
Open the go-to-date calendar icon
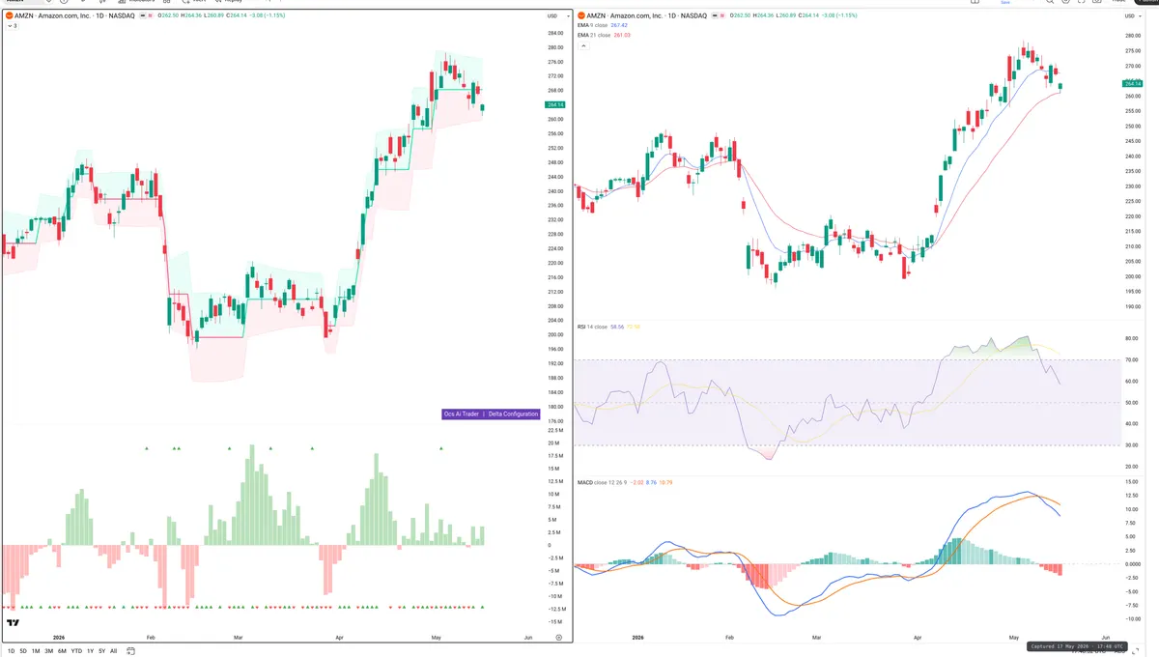[128, 651]
